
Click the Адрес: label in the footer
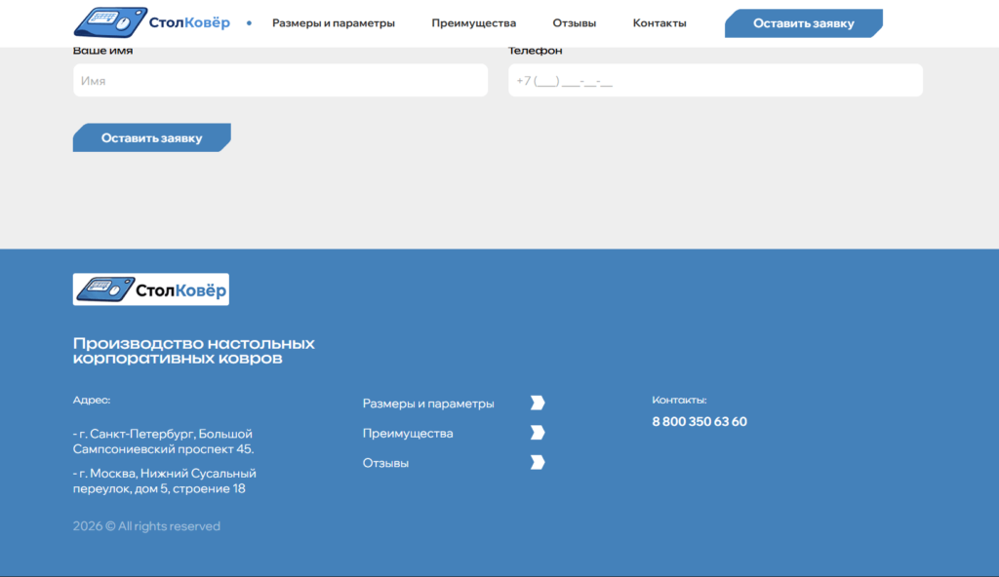tap(91, 400)
